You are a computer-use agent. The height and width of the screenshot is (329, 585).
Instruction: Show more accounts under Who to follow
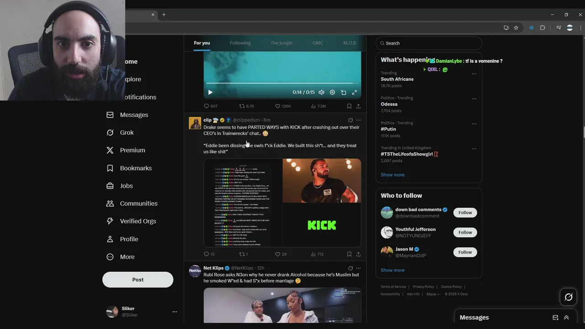click(393, 270)
